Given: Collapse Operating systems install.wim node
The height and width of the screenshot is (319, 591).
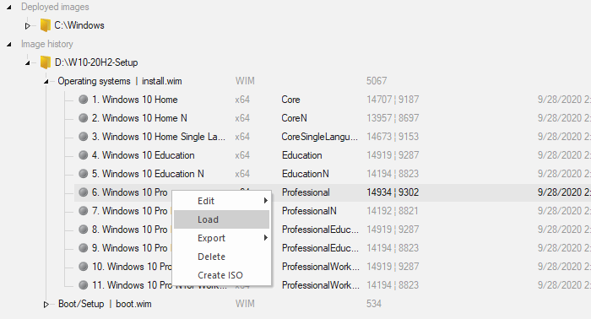Looking at the screenshot, I should tap(46, 81).
